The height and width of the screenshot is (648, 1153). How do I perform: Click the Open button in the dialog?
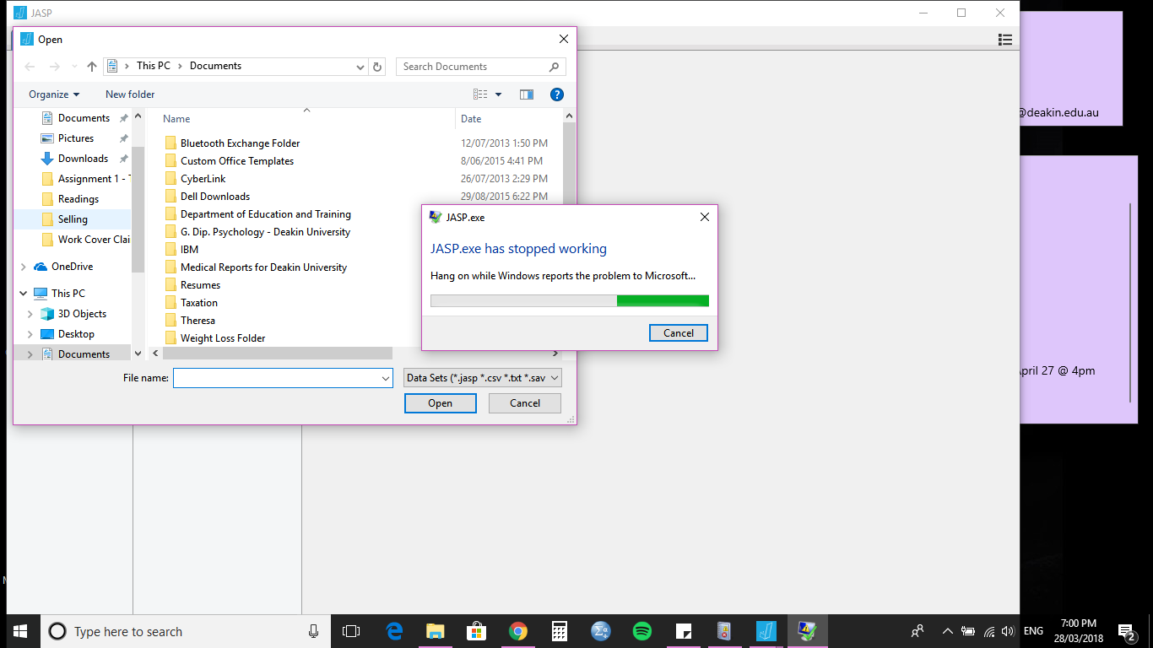[440, 402]
